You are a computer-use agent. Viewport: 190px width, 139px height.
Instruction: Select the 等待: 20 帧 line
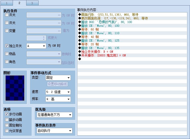pyautogui.click(x=132, y=44)
